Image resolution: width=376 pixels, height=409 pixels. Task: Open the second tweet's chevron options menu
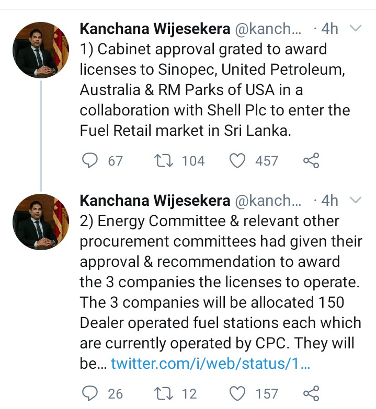point(356,200)
